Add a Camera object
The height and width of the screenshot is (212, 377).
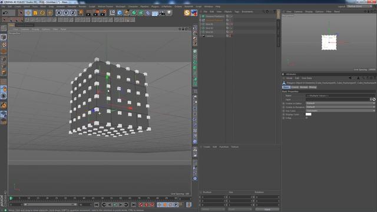pyautogui.click(x=162, y=13)
